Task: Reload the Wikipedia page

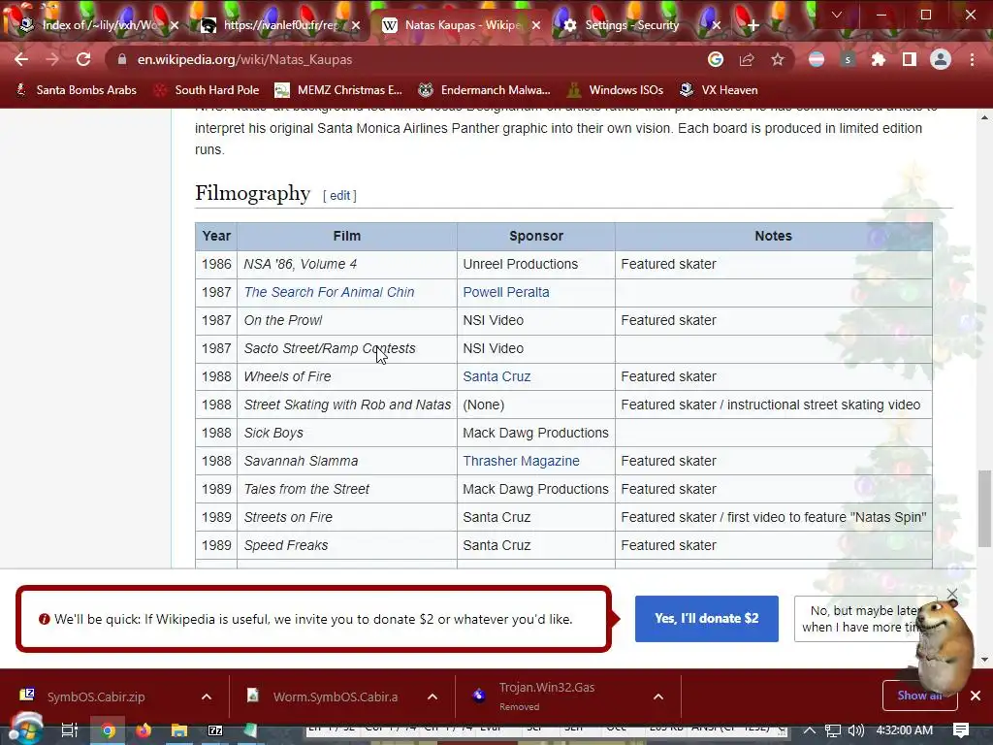Action: pyautogui.click(x=83, y=59)
